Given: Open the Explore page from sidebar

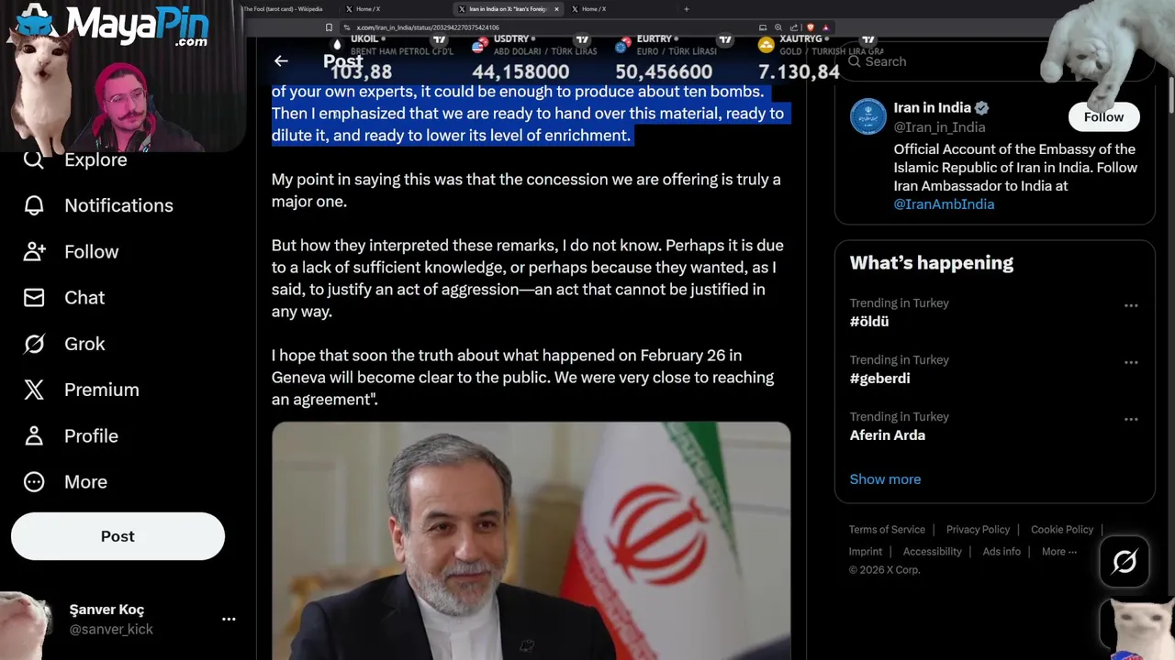Looking at the screenshot, I should (74, 159).
